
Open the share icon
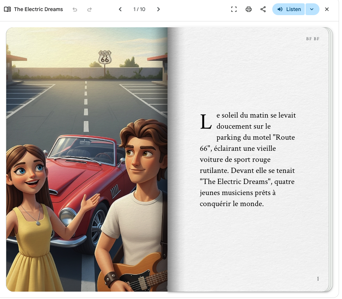(263, 9)
